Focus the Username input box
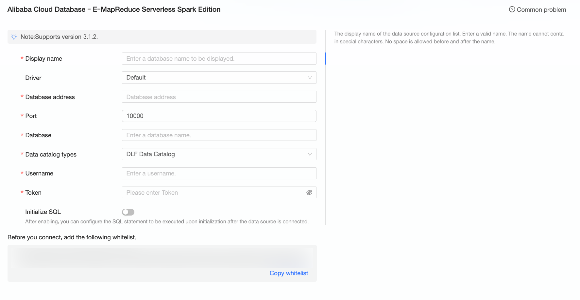Viewport: 580px width, 300px height. point(219,173)
